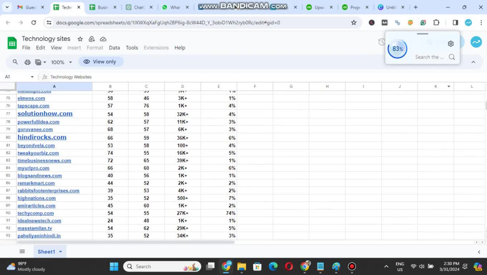
Task: Click the A1 name box field
Action: point(16,77)
